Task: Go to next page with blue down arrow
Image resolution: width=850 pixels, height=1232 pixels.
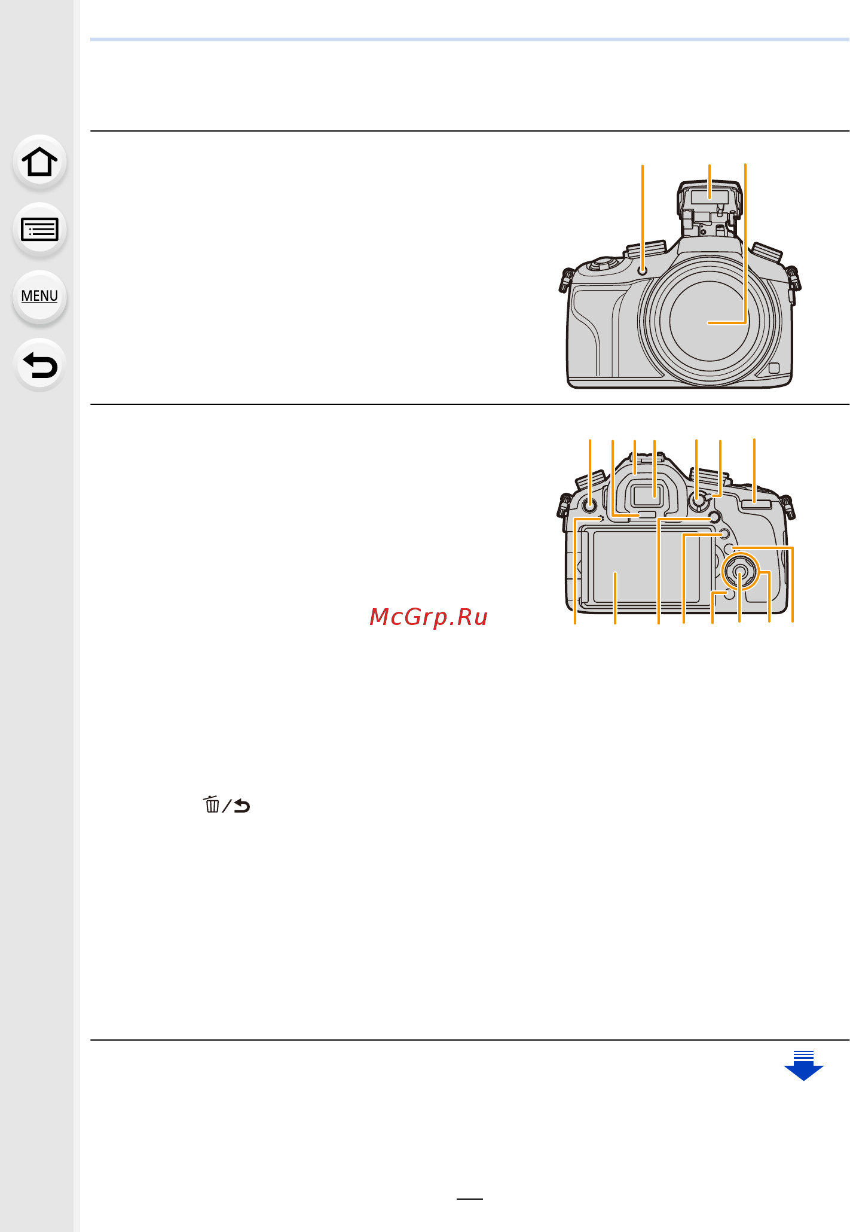Action: click(x=803, y=1065)
